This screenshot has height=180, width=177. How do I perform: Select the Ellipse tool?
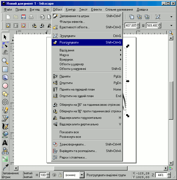[x=5, y=86]
